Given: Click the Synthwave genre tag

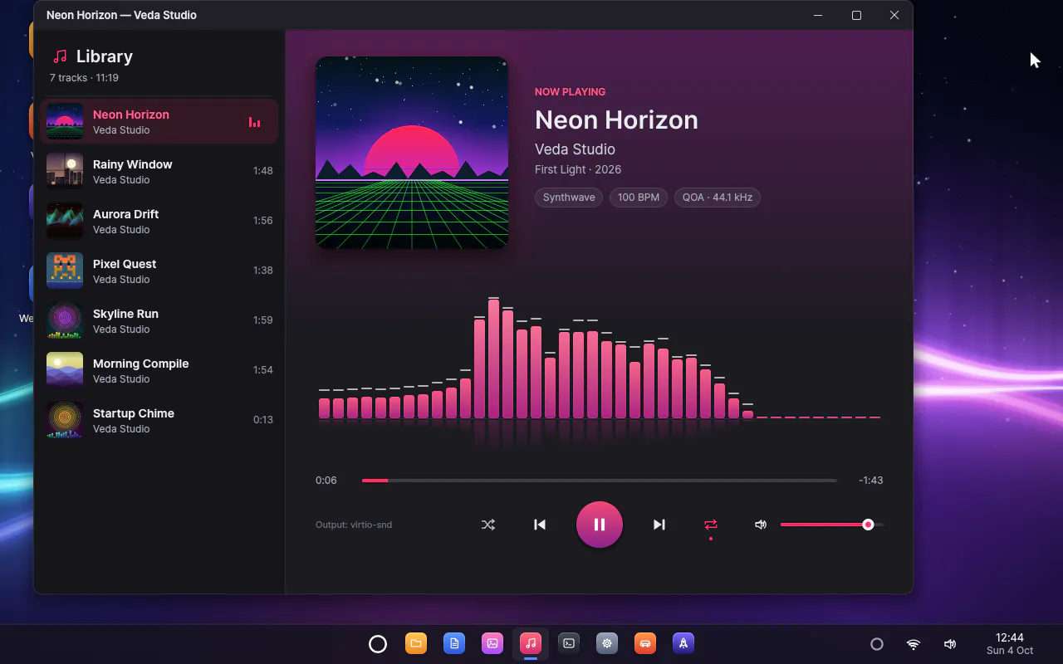Looking at the screenshot, I should (569, 198).
